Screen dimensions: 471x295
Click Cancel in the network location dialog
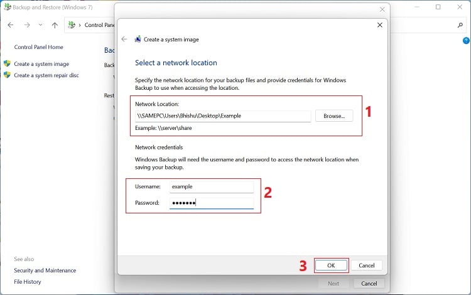(367, 265)
